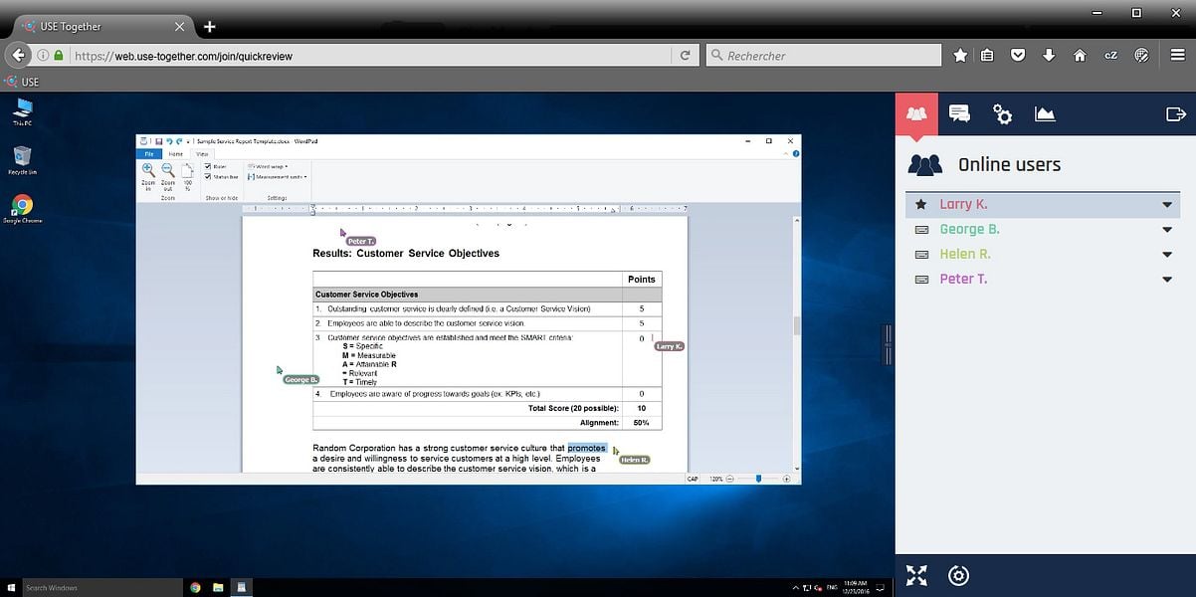Select the online users tab icon
Image resolution: width=1196 pixels, height=597 pixels.
(x=916, y=113)
